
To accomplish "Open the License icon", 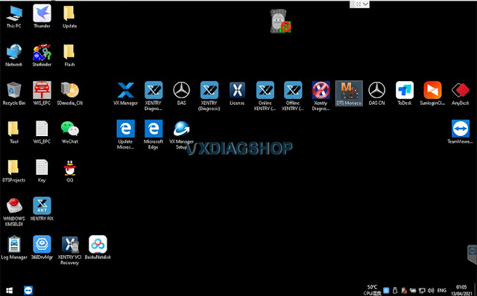I will coord(237,94).
